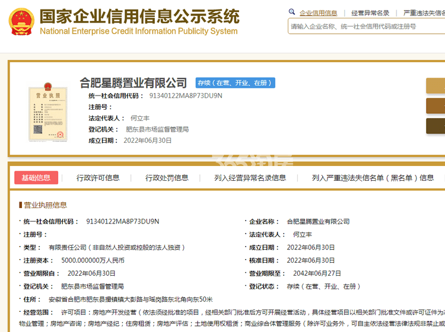View the 列入严重违法失信名单（黑名单）信息 tab

pyautogui.click(x=373, y=177)
